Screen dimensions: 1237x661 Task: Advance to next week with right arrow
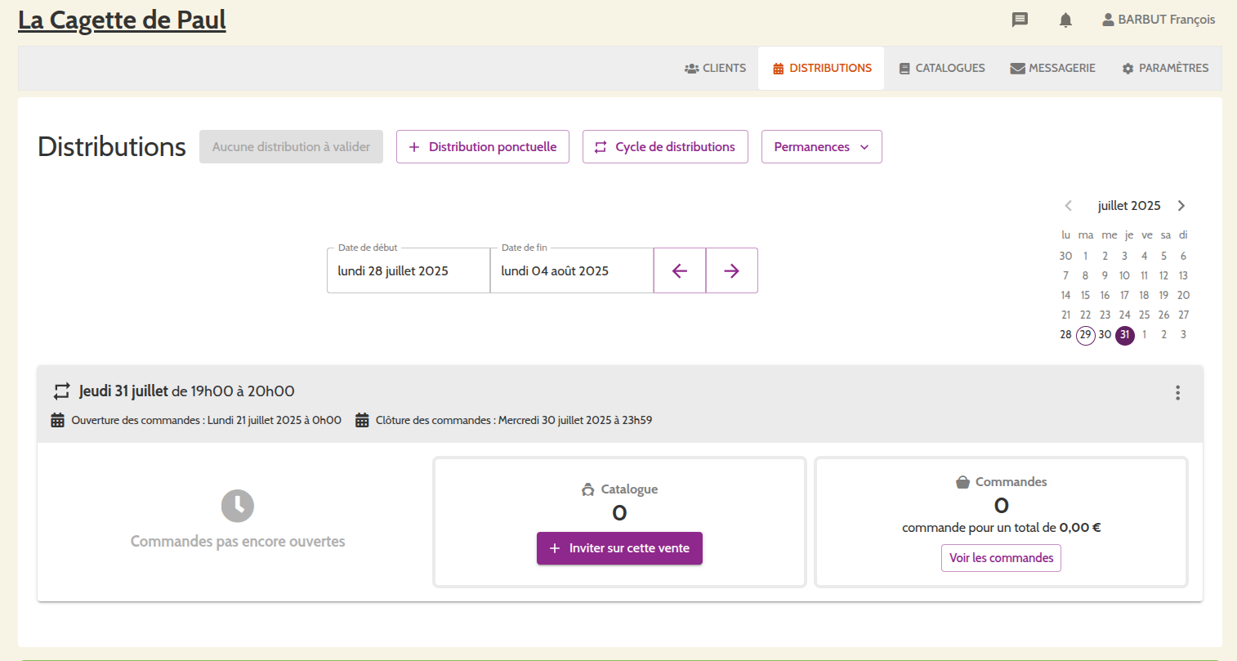coord(731,270)
